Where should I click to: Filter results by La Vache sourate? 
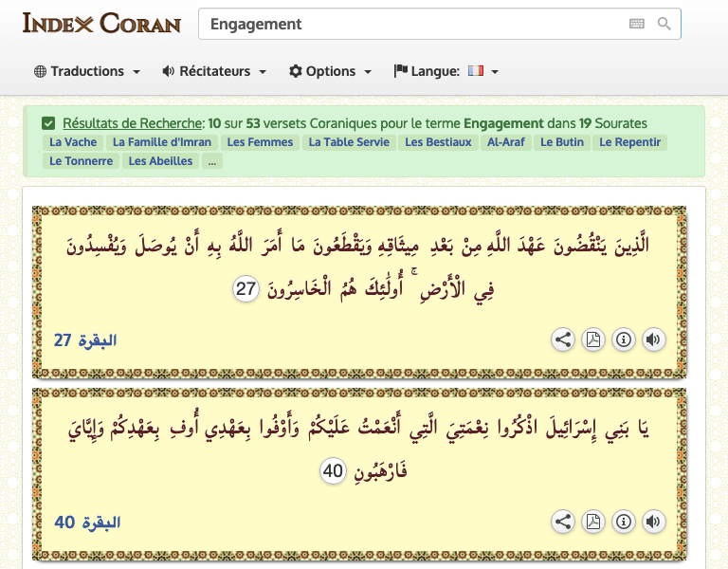(74, 142)
